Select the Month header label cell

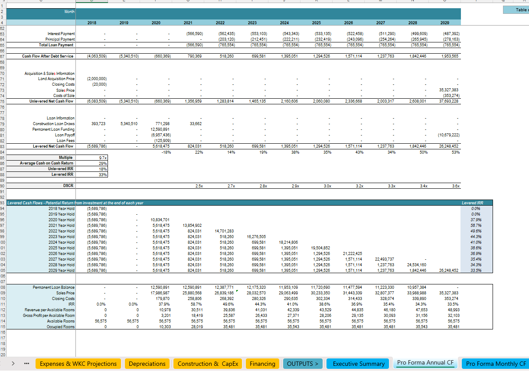pos(69,12)
